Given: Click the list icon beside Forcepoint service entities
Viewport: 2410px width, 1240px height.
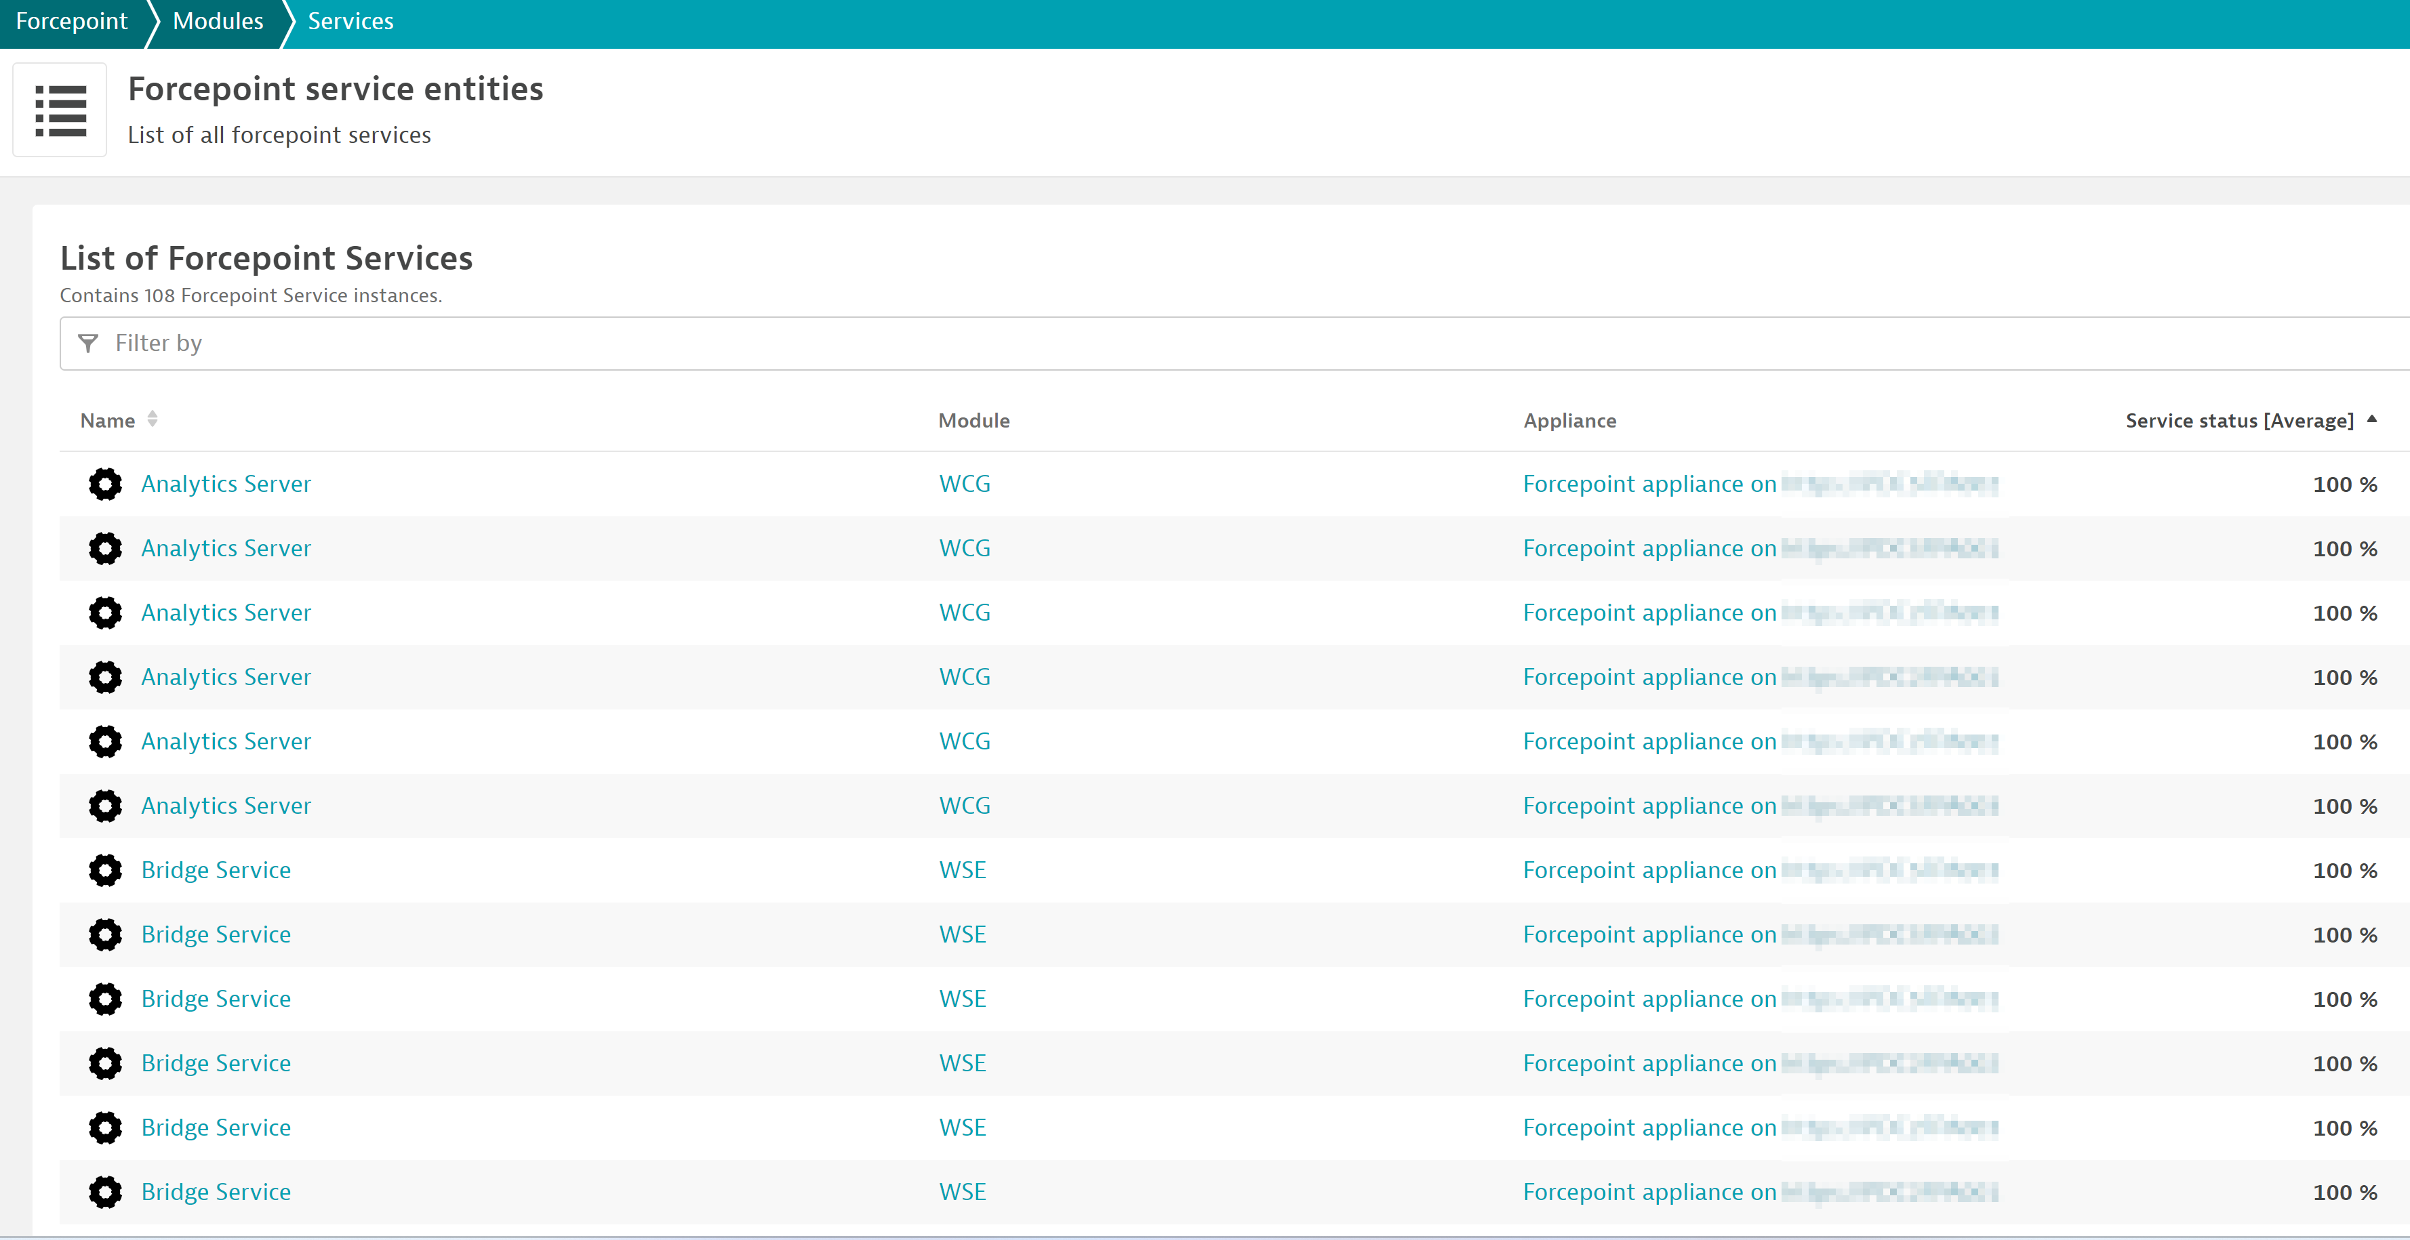Looking at the screenshot, I should [58, 109].
